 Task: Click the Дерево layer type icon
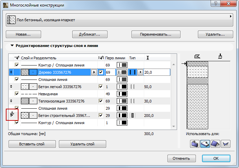pos(133,72)
